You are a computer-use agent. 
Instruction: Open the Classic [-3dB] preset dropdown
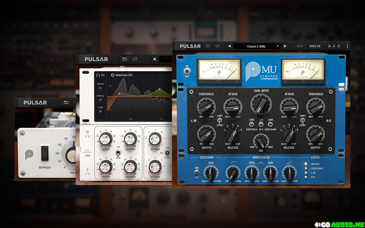257,46
